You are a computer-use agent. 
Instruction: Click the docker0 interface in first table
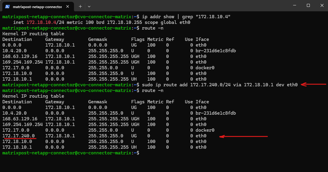pos(205,68)
